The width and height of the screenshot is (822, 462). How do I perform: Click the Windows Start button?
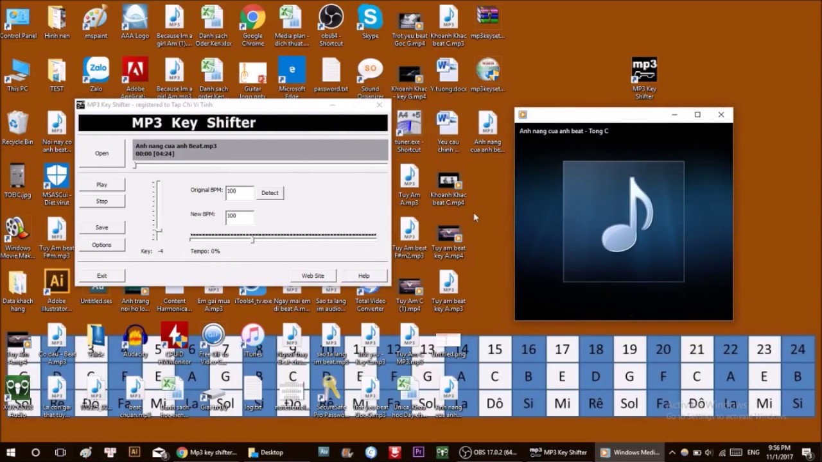(x=11, y=452)
